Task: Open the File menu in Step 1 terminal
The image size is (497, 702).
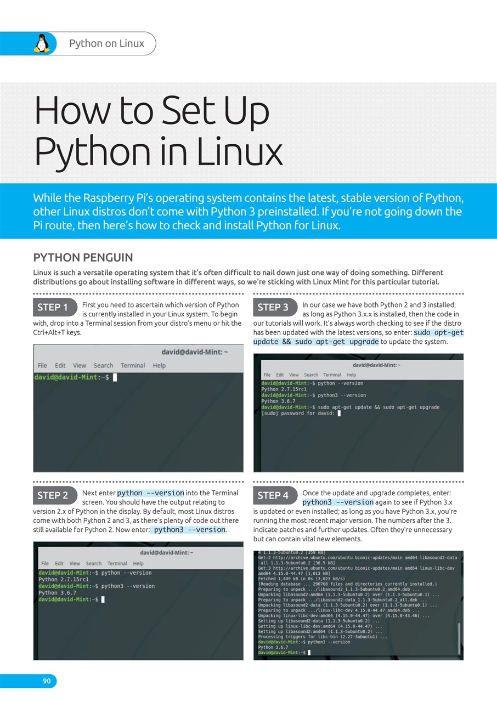Action: [42, 365]
